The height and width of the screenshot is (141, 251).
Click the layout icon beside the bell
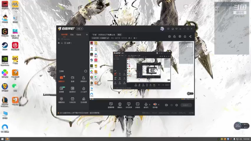(x=180, y=36)
